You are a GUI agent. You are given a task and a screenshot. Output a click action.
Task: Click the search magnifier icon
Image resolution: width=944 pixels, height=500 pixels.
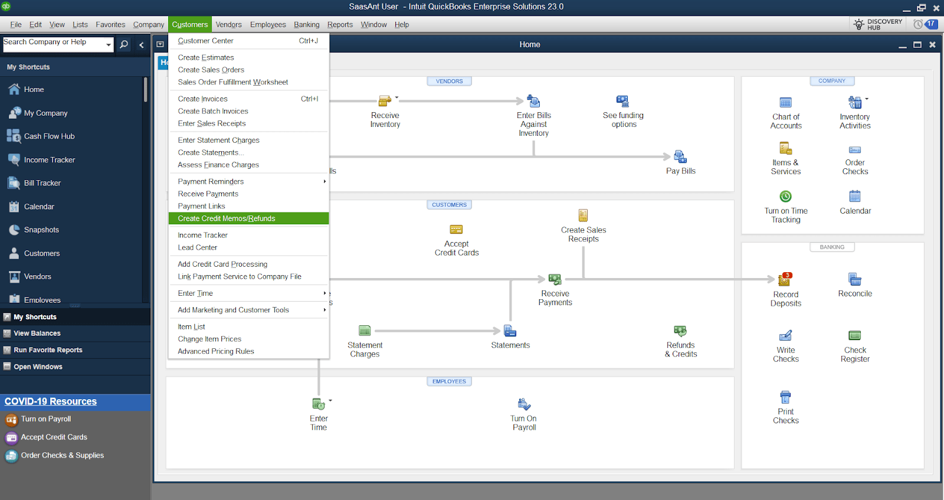point(124,44)
